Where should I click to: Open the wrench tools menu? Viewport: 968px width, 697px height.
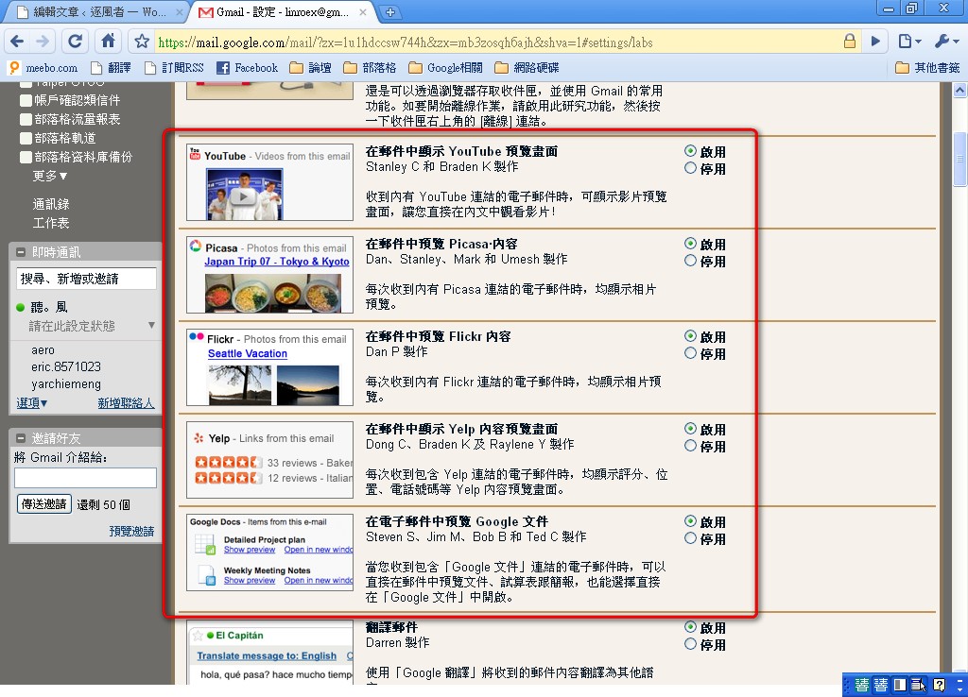click(945, 42)
